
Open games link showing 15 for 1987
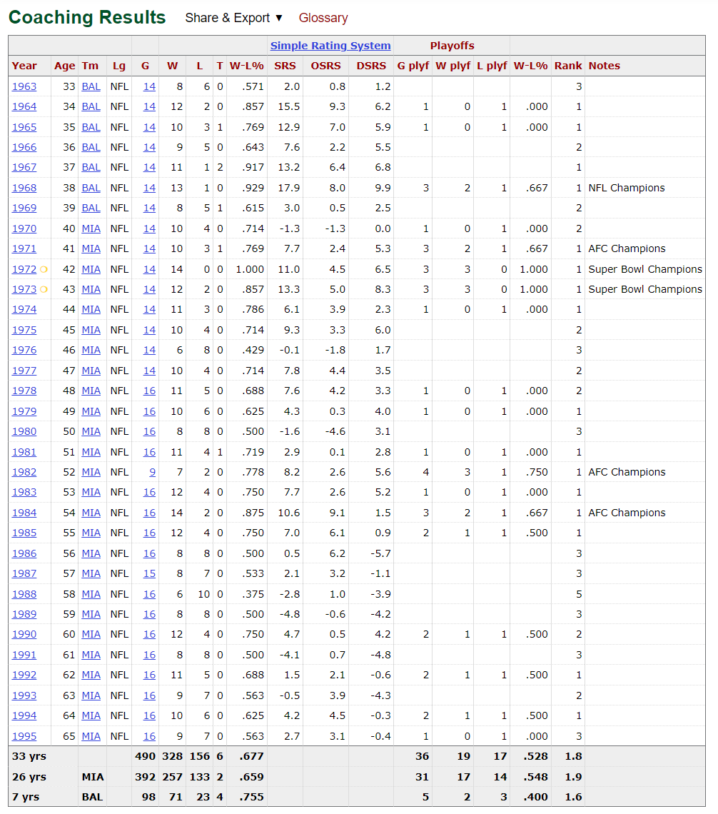pyautogui.click(x=149, y=573)
